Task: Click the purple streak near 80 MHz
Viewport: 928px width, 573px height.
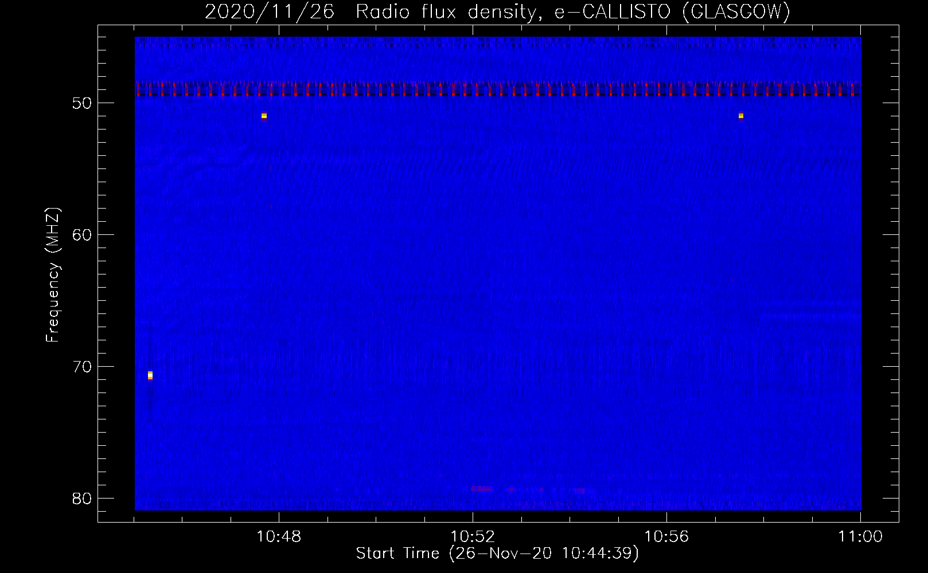Action: (482, 489)
